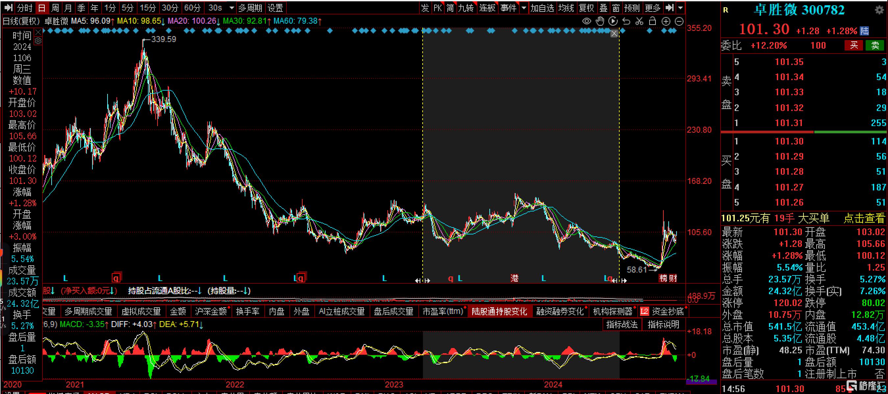
Task: Toggle the 九转 indicator
Action: [x=466, y=8]
